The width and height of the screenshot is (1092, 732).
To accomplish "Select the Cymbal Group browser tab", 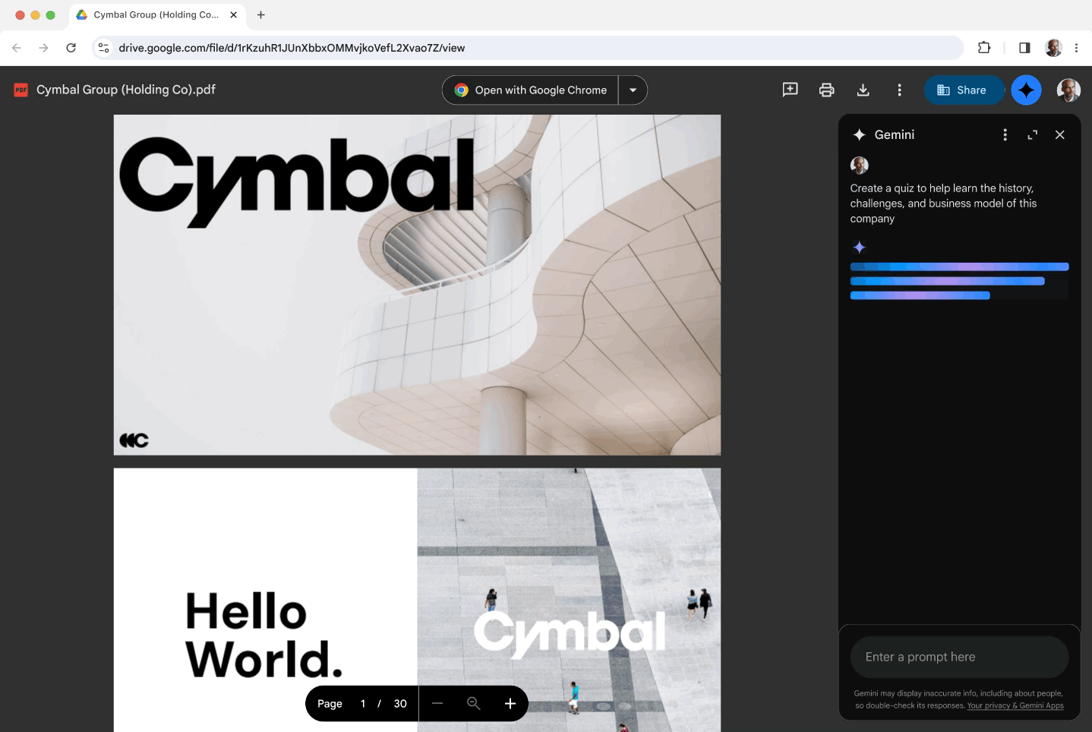I will coord(152,14).
